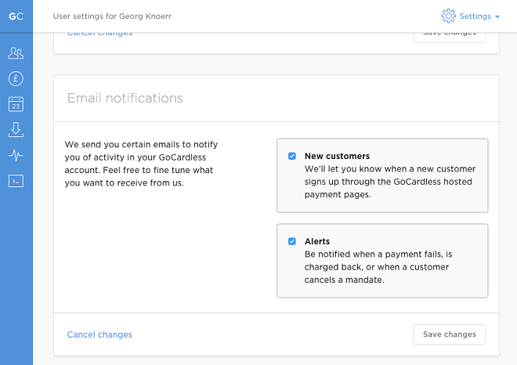Image resolution: width=517 pixels, height=365 pixels.
Task: Click the Alerts option label
Action: point(317,241)
